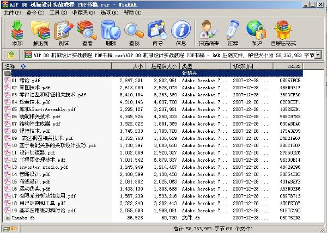This screenshot has width=327, height=233.
Task: Click size value 7,001,542 in 工程图处理技术 row
Action: tap(131, 160)
